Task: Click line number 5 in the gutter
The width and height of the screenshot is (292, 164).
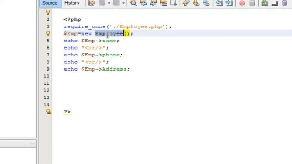Action: point(48,41)
